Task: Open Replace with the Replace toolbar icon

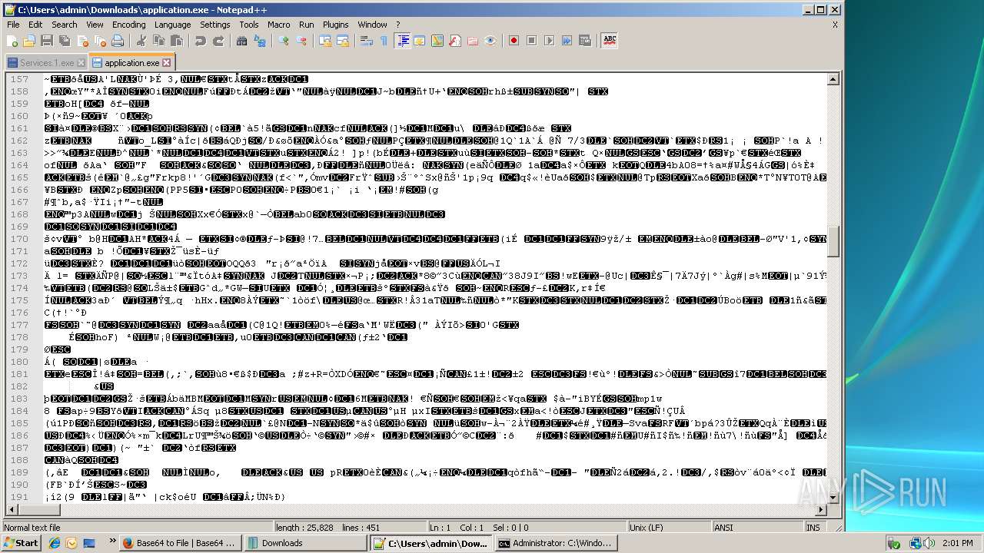Action: (259, 41)
